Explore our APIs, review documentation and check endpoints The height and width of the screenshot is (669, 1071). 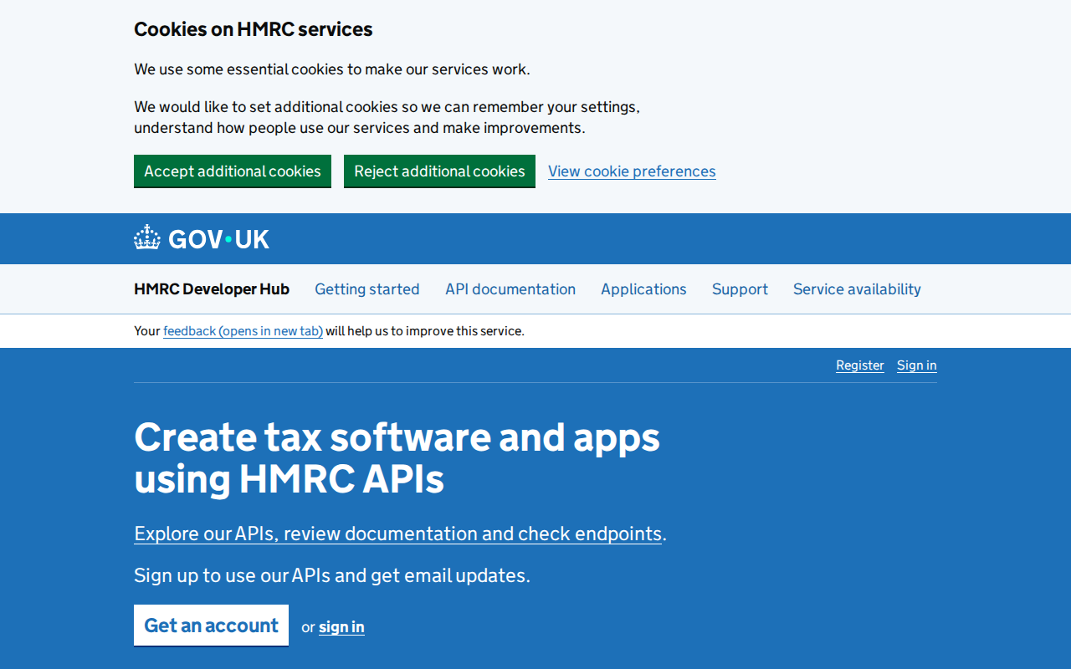coord(397,533)
